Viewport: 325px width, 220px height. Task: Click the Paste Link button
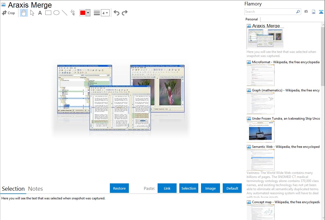coord(167,188)
